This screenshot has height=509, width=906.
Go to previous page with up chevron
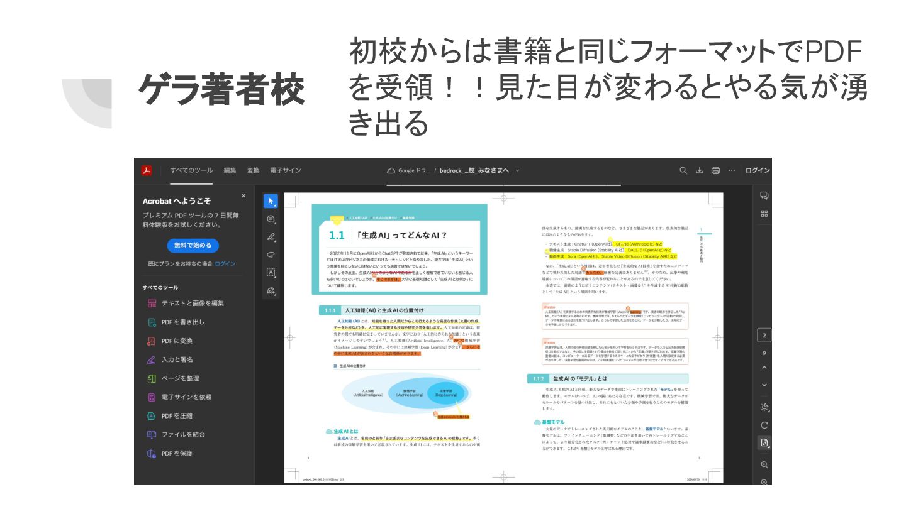click(x=764, y=368)
